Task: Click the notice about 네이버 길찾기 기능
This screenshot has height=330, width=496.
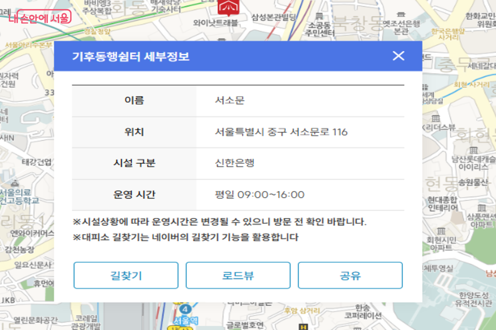Action: point(186,238)
